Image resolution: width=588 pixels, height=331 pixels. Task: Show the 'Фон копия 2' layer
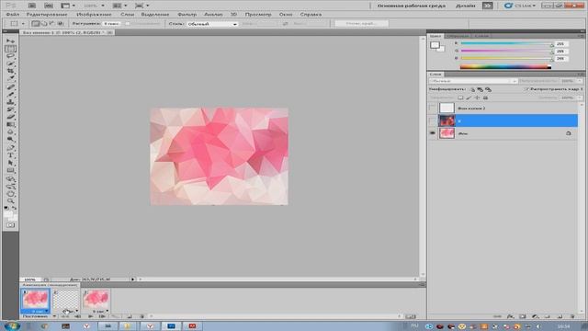(433, 108)
